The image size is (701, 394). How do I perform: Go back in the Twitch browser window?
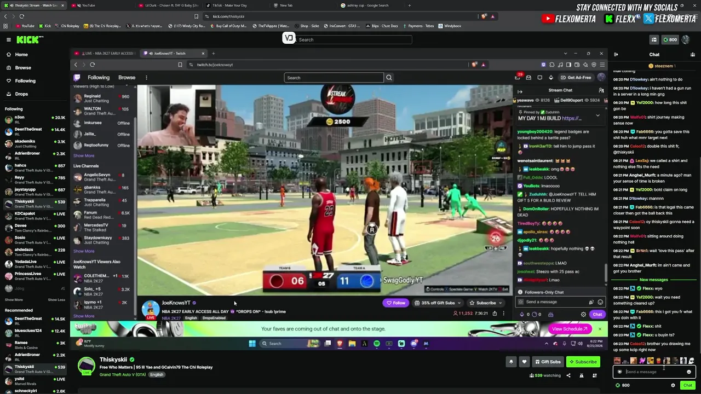76,65
